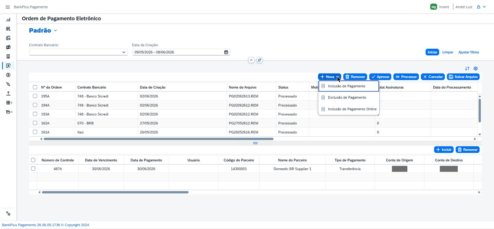This screenshot has width=494, height=229.
Task: Collapse the filter header with the chevron
Action: pyautogui.click(x=251, y=60)
